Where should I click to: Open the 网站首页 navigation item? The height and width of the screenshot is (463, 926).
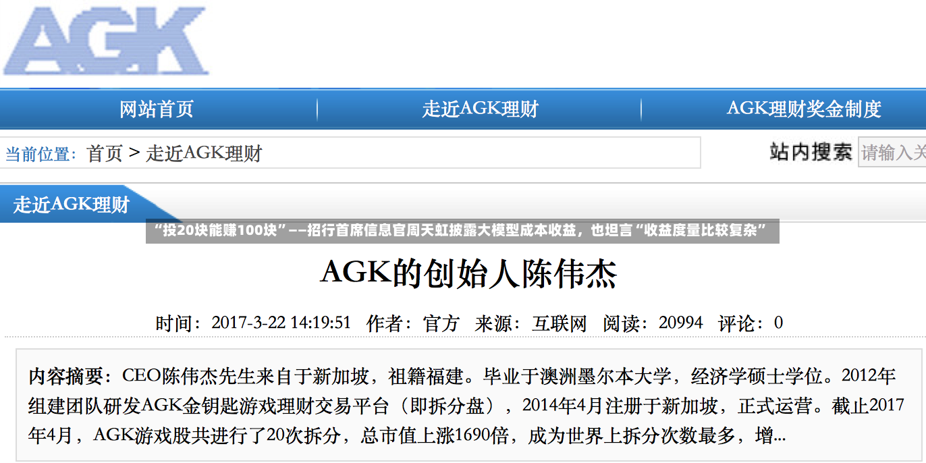(157, 109)
